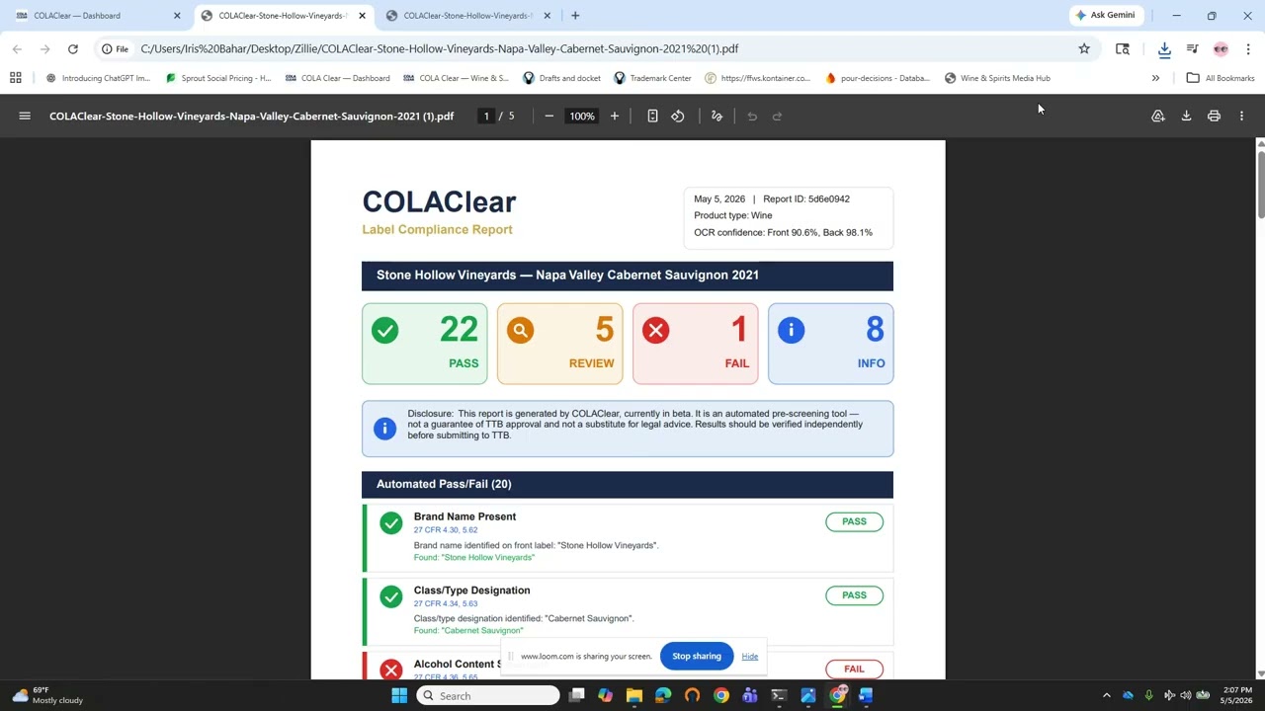Zoom in the PDF
This screenshot has height=711, width=1265.
[614, 117]
